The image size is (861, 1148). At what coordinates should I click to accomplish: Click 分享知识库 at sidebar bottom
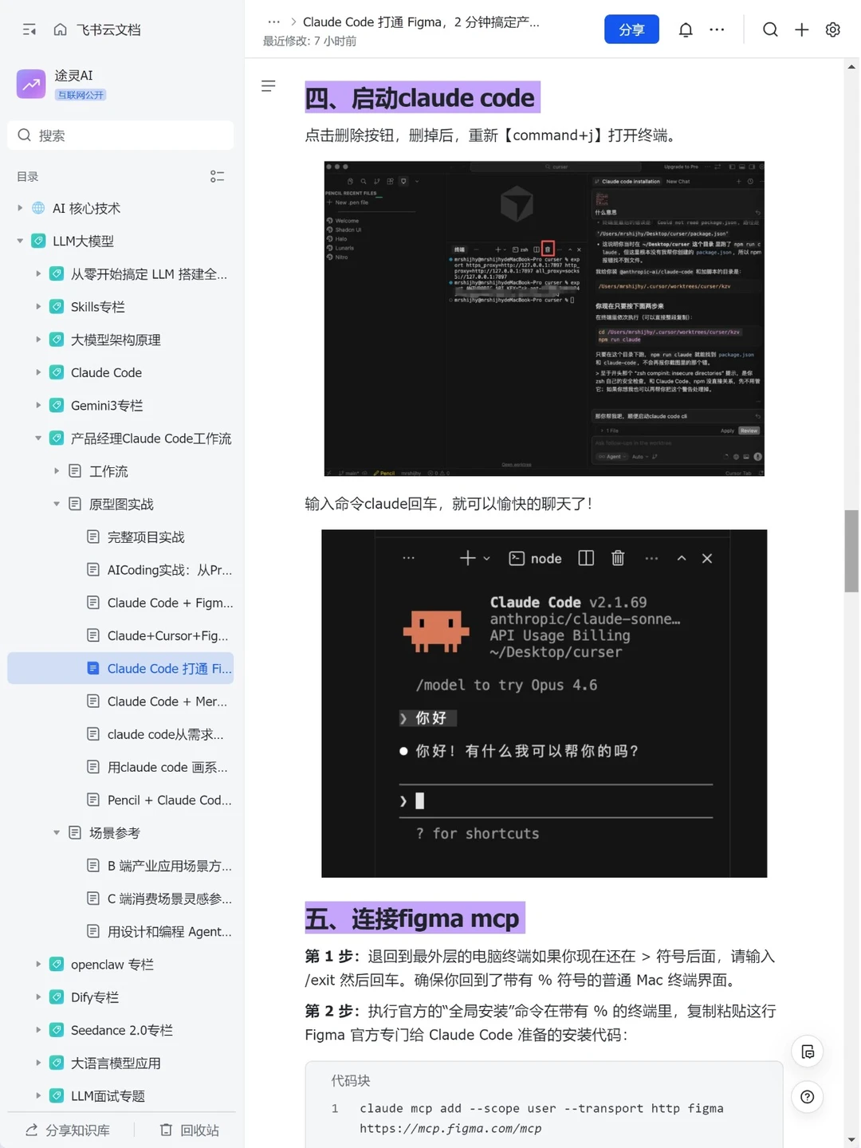(68, 1130)
